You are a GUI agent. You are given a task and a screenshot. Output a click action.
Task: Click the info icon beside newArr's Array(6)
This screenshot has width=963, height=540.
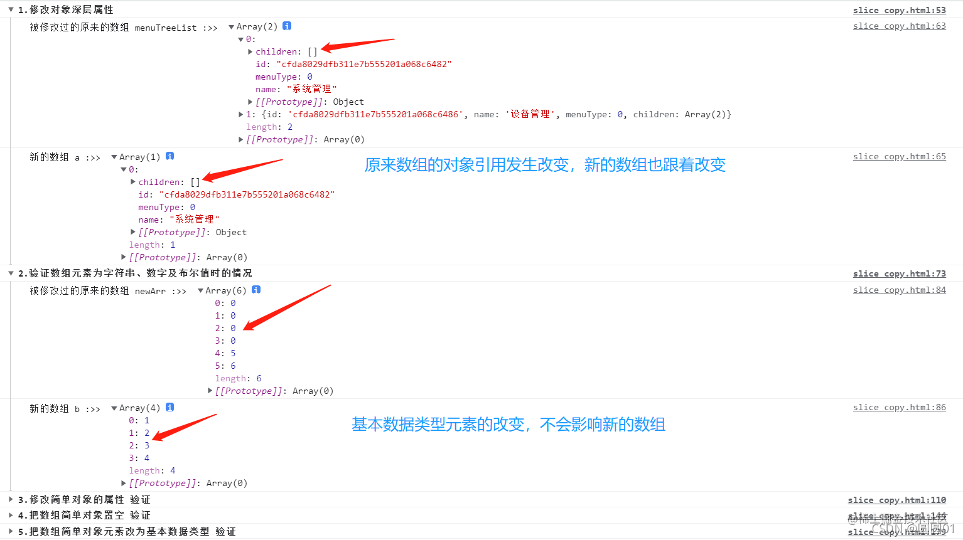tap(256, 290)
